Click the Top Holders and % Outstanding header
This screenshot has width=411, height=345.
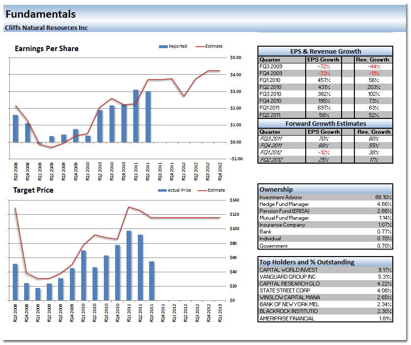tap(307, 262)
